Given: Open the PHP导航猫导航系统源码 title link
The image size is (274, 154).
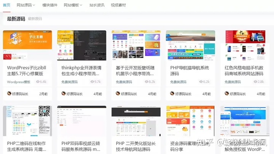Looking at the screenshot, I should click(x=190, y=71).
